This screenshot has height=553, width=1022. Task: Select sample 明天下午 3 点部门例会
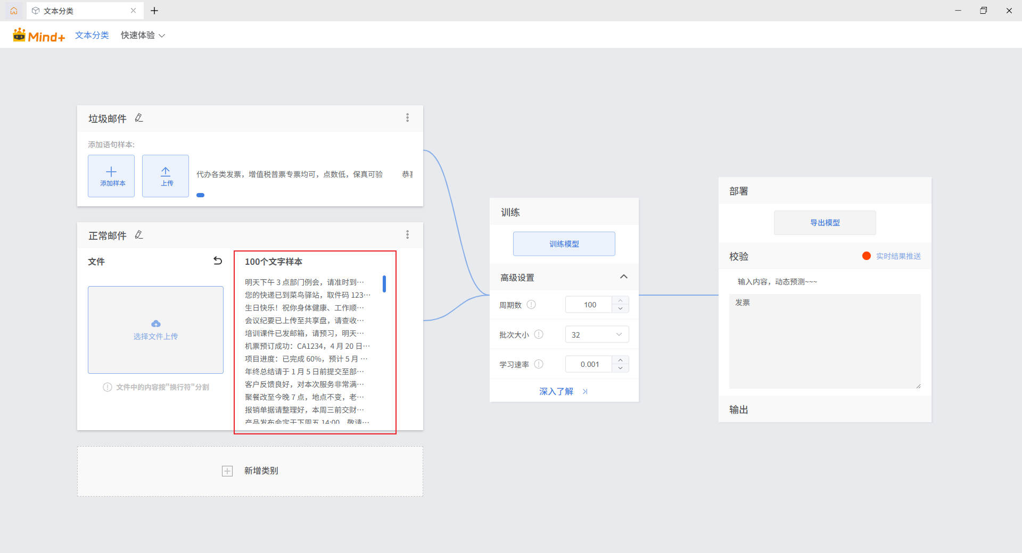tap(304, 282)
